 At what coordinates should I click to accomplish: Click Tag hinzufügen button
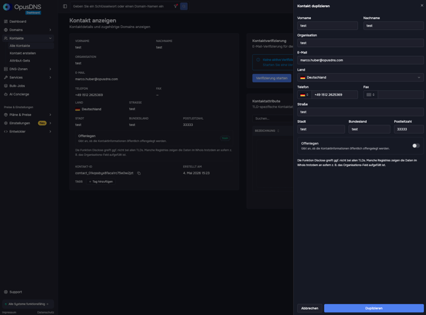[101, 181]
